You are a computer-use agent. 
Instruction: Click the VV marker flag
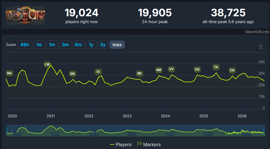(x=171, y=69)
